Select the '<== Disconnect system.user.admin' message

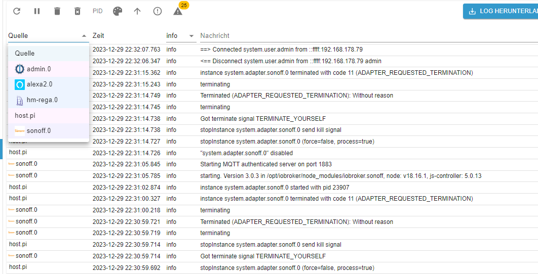(291, 61)
